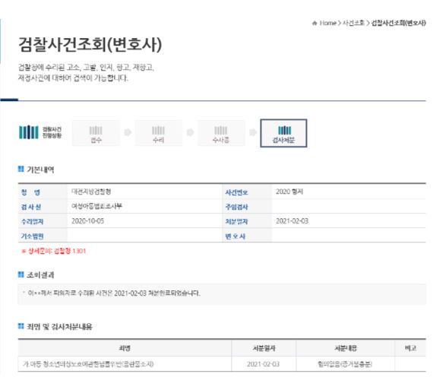Click the 기소법원 row label
The height and width of the screenshot is (377, 446).
32,236
